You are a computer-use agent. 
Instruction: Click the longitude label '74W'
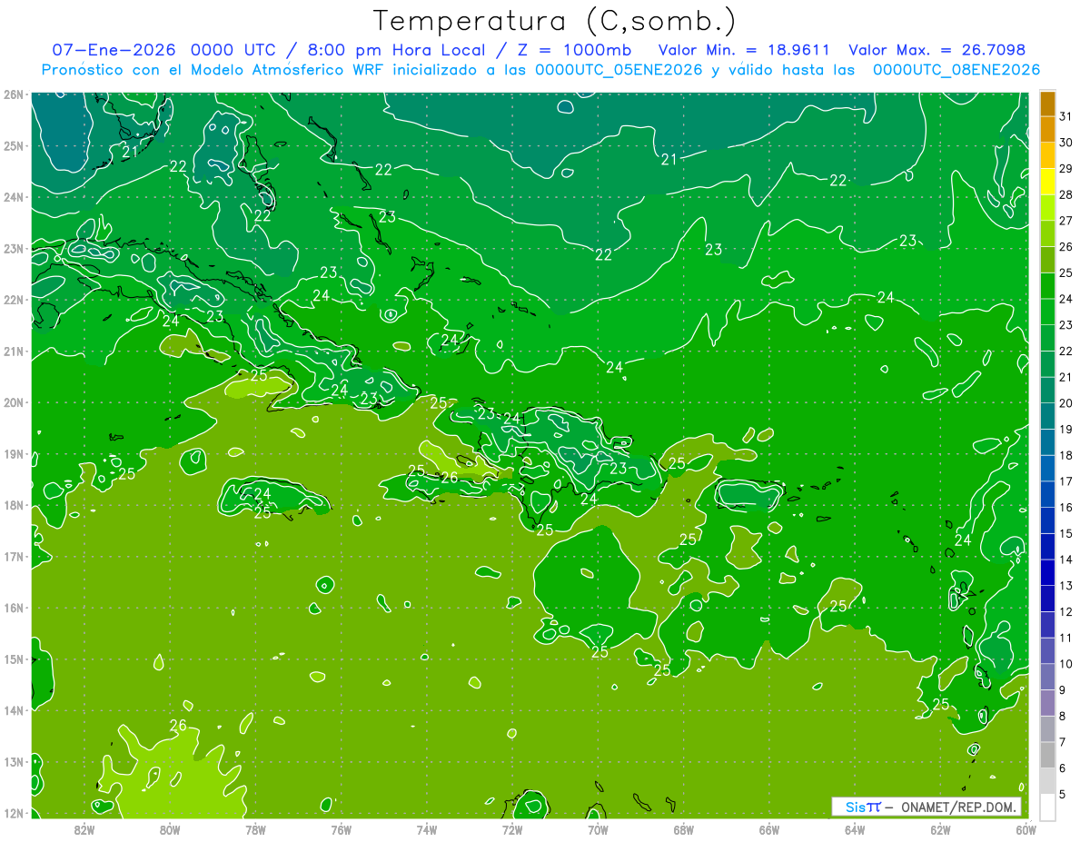point(427,829)
